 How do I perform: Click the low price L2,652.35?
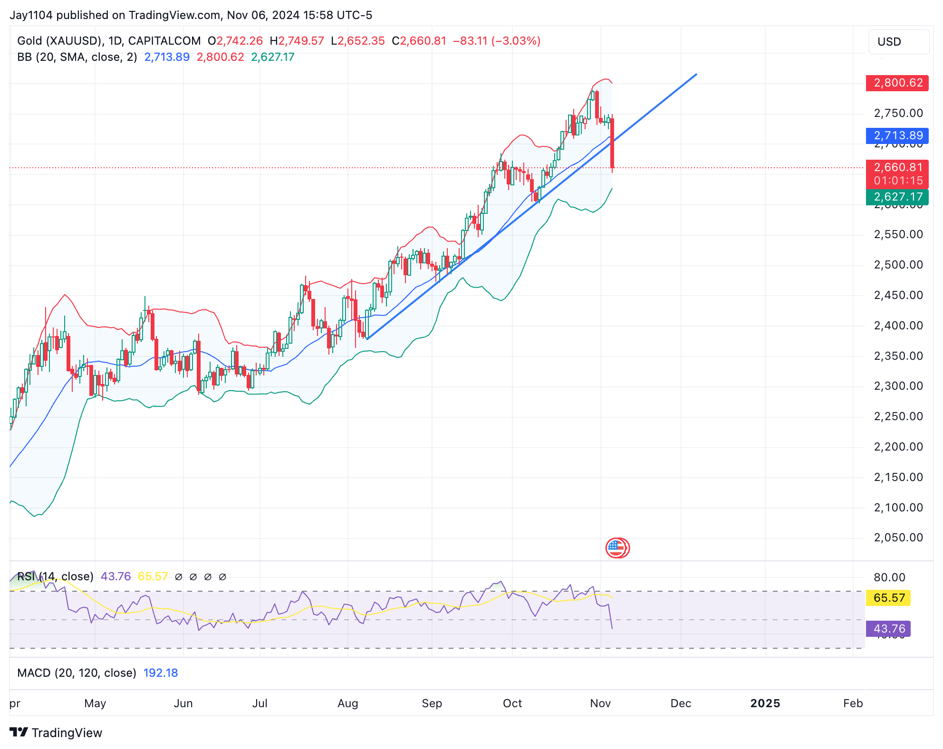(x=358, y=41)
